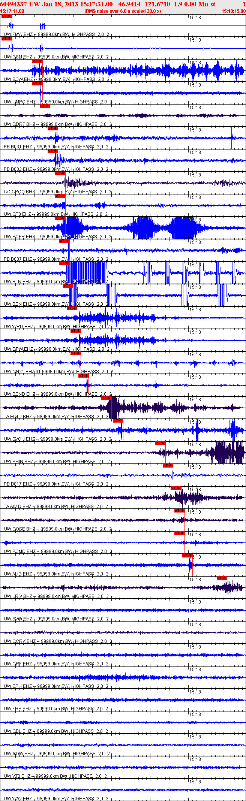Click the arrival pick on UW.AUG trace
This screenshot has height=801, width=246.
[x=187, y=556]
